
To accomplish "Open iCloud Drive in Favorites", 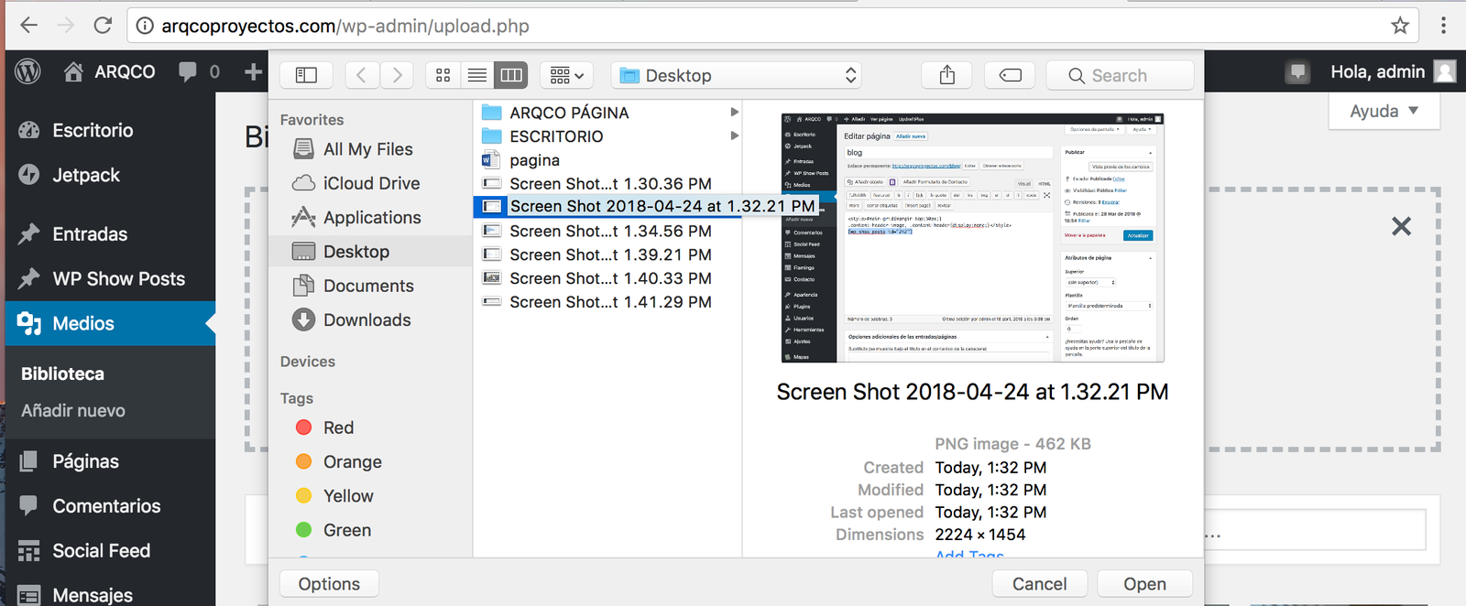I will 371,183.
